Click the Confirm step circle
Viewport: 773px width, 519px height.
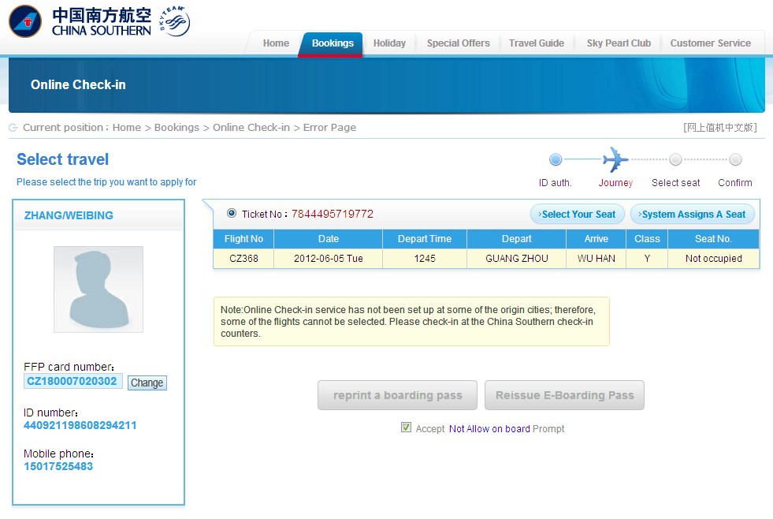pos(735,160)
